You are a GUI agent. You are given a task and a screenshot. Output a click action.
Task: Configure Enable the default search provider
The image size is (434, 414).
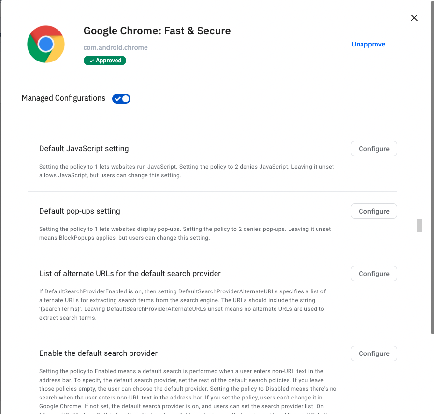pyautogui.click(x=374, y=353)
